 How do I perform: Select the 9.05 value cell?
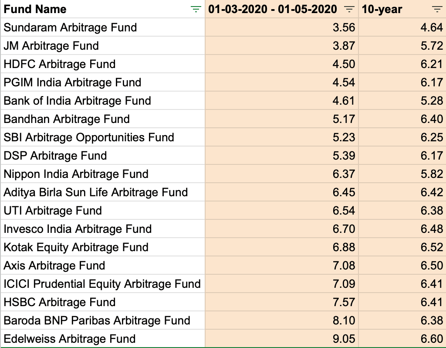click(x=344, y=339)
